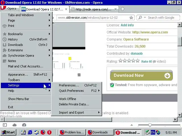The height and width of the screenshot is (136, 182).
Task: Click the Opera menu button
Action: pyautogui.click(x=9, y=8)
